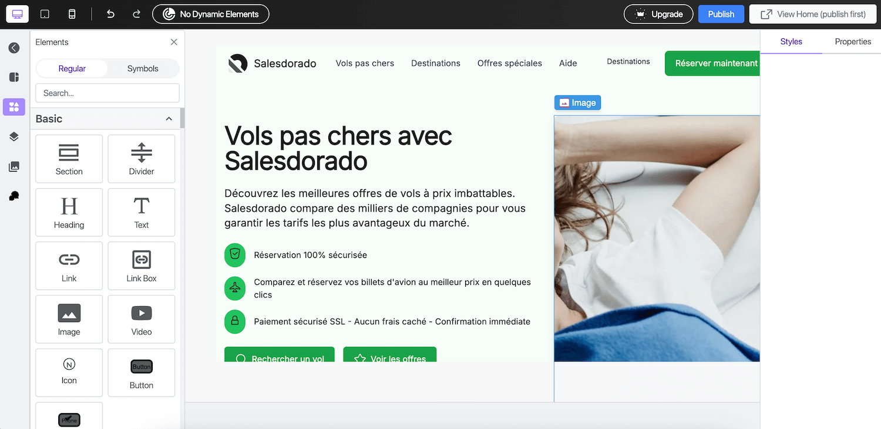Add a Video element
Screen dimensions: 881x429
point(142,319)
